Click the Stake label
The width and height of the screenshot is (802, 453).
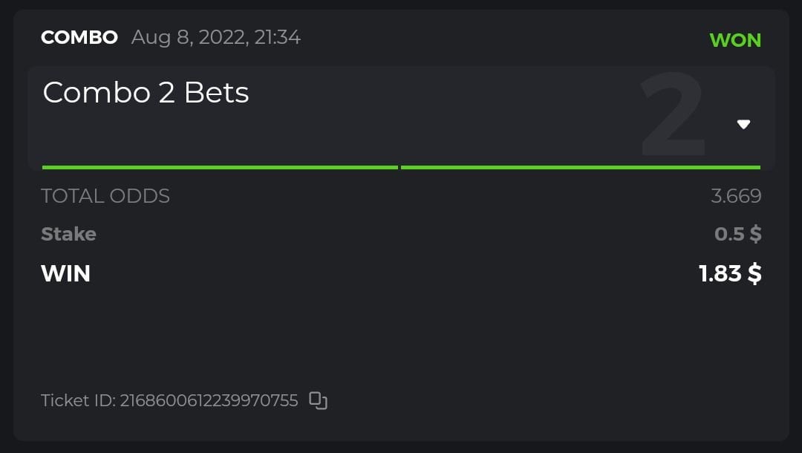tap(68, 234)
